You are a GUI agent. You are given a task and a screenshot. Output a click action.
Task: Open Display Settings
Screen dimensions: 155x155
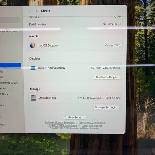click(107, 77)
